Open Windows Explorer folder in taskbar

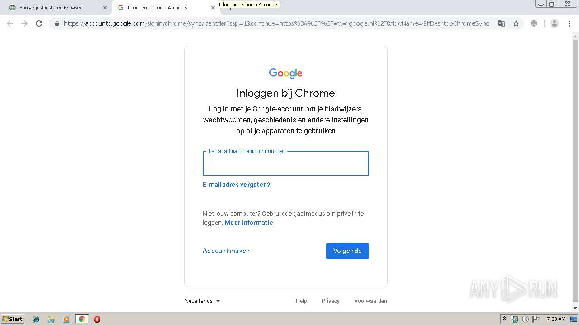51,319
